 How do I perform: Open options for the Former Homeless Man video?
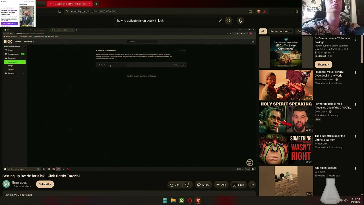pyautogui.click(x=355, y=105)
